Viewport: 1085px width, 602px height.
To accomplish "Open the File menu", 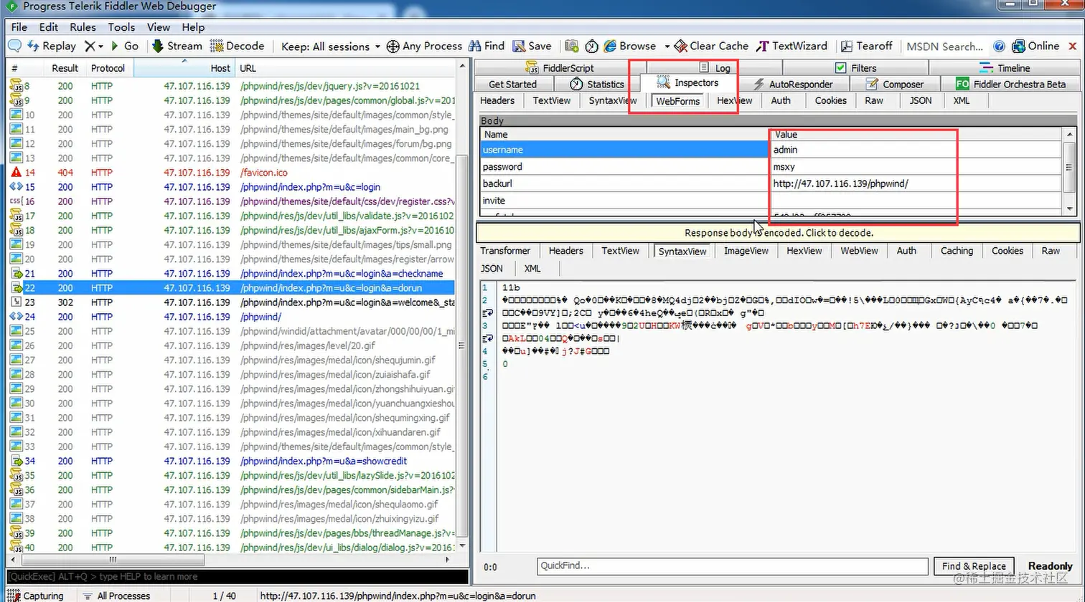I will tap(19, 27).
